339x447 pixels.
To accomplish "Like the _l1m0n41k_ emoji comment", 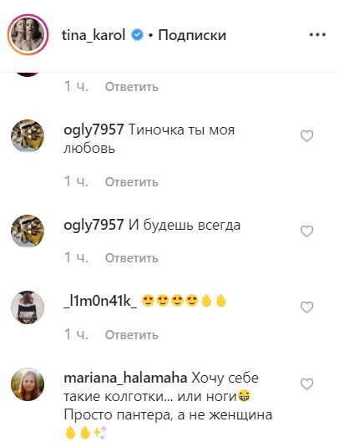I will (306, 307).
